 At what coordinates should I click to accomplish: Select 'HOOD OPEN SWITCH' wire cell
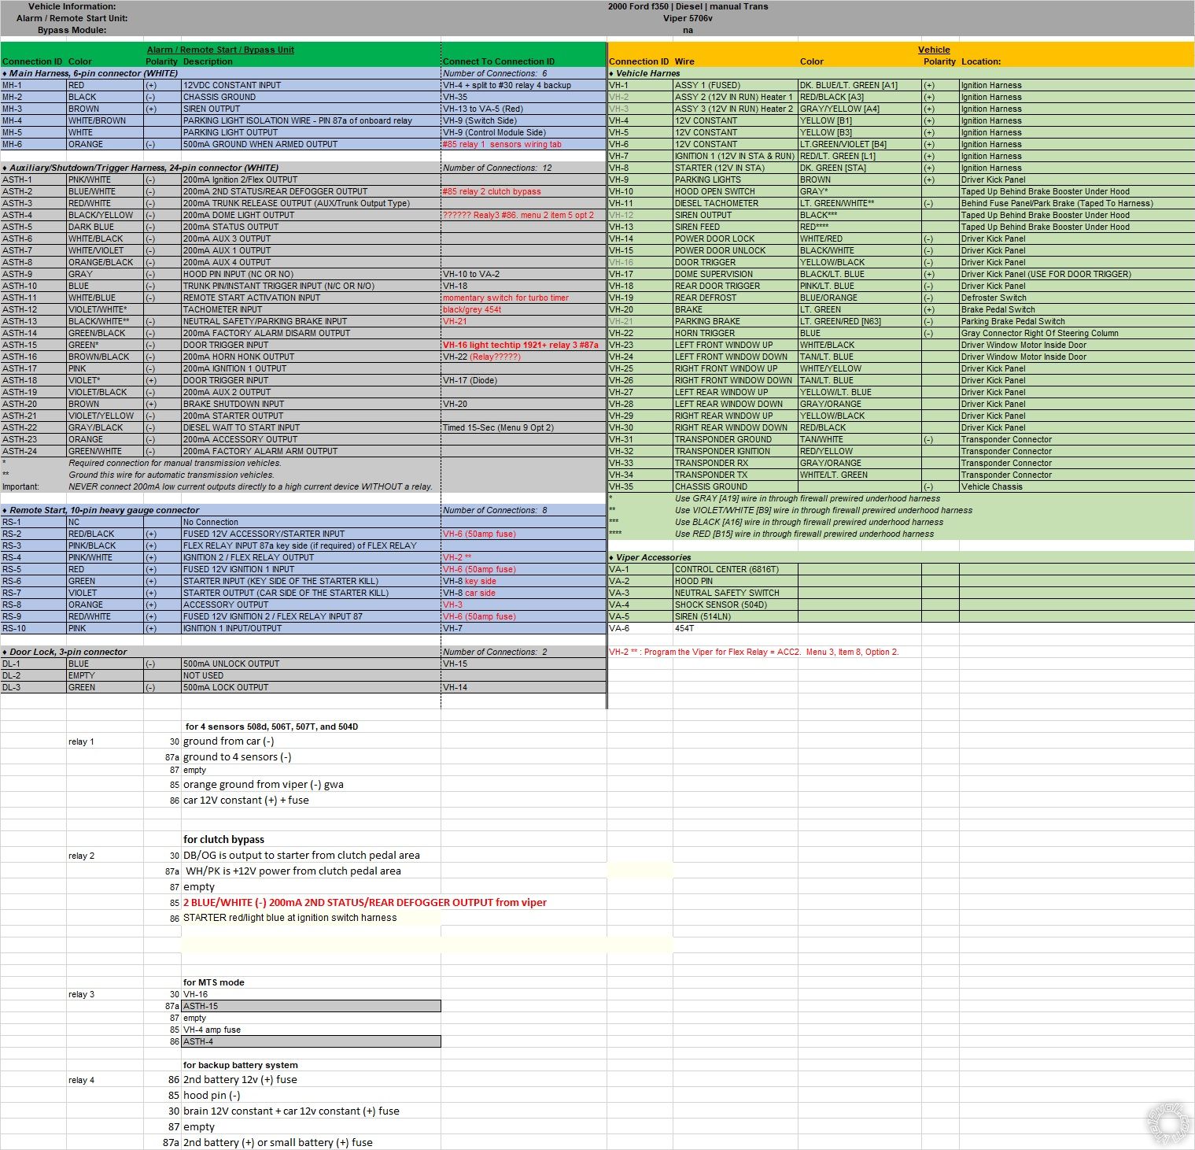735,191
